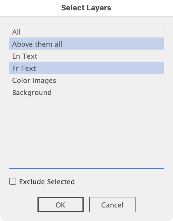Viewport: 173px width, 221px height.
Task: Cancel the Select Layers dialog
Action: tap(112, 205)
